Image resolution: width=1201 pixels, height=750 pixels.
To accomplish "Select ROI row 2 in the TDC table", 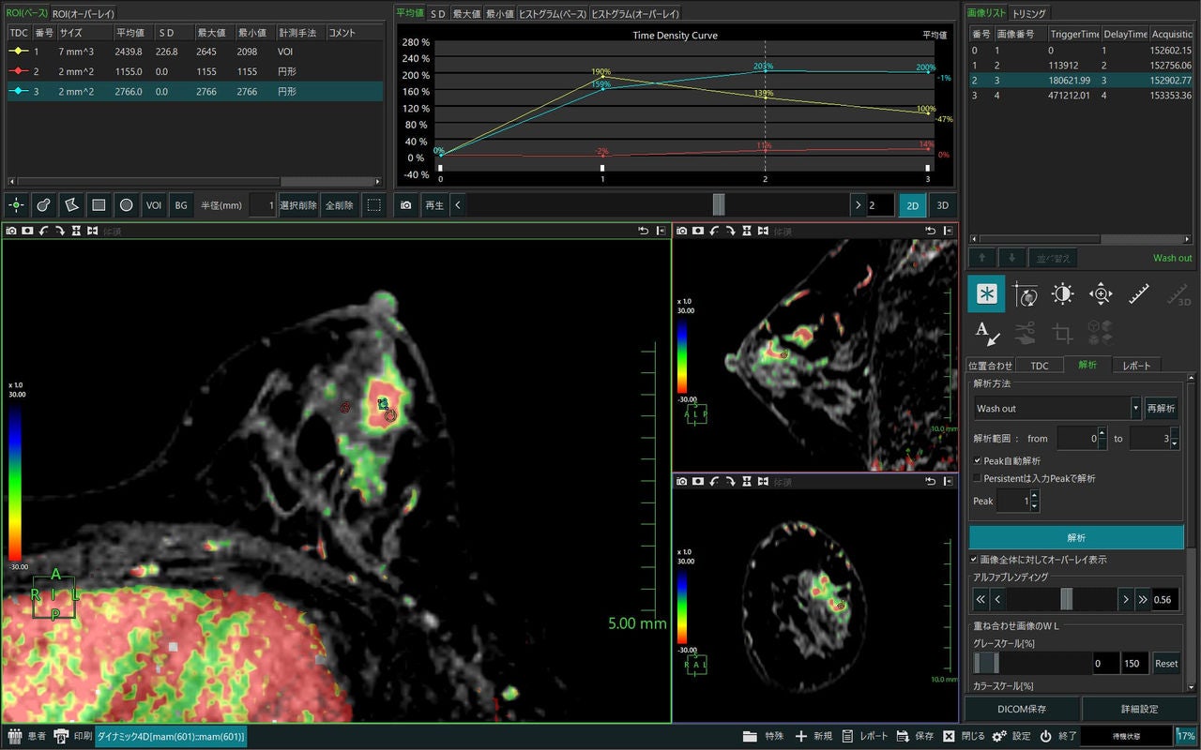I will pos(194,71).
